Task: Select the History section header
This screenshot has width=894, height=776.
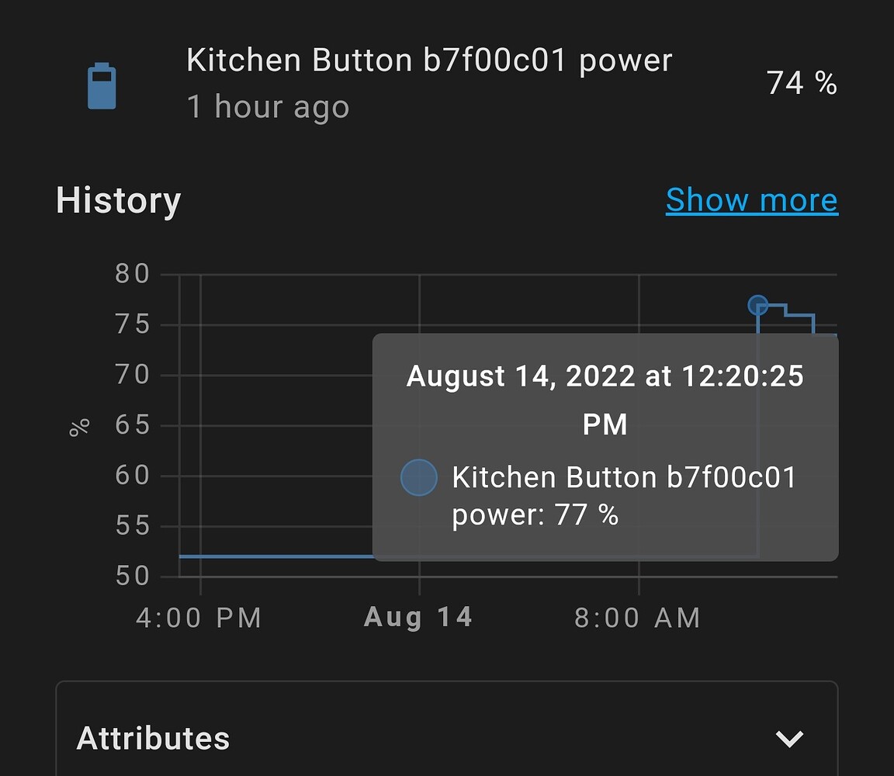Action: [118, 200]
